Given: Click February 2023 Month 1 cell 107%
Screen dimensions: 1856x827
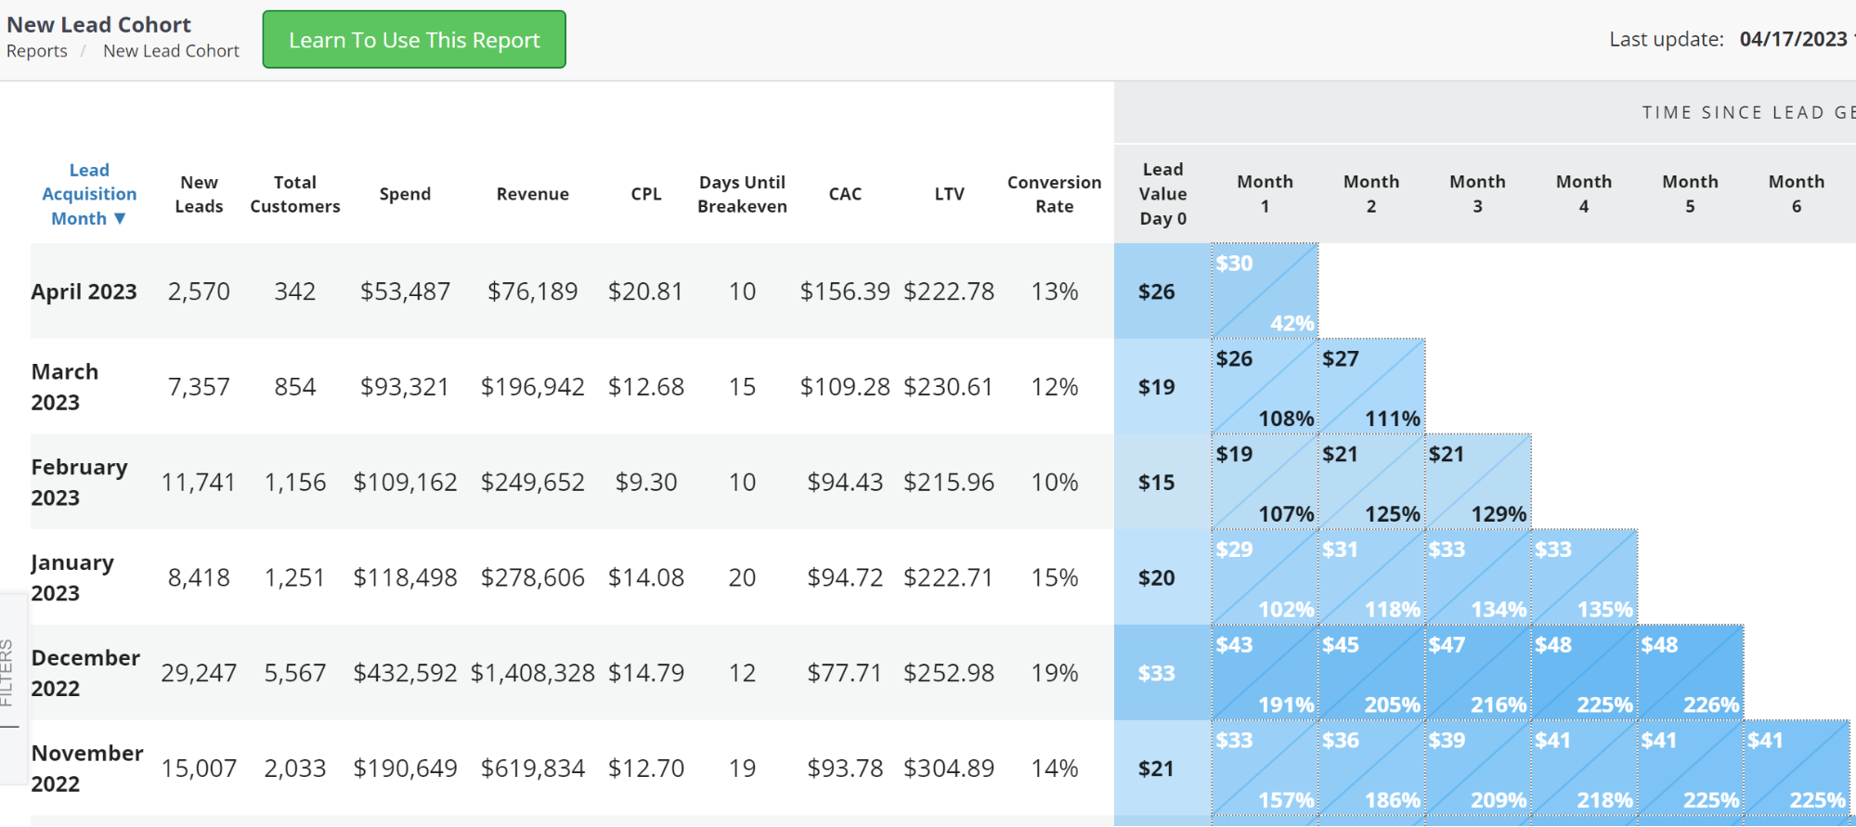Looking at the screenshot, I should (1265, 482).
